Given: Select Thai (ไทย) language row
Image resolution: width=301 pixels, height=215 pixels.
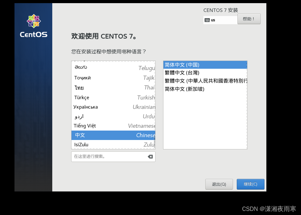Looking at the screenshot, I should (113, 88).
